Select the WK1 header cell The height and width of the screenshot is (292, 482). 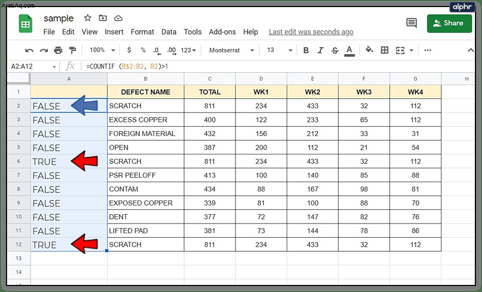(261, 92)
